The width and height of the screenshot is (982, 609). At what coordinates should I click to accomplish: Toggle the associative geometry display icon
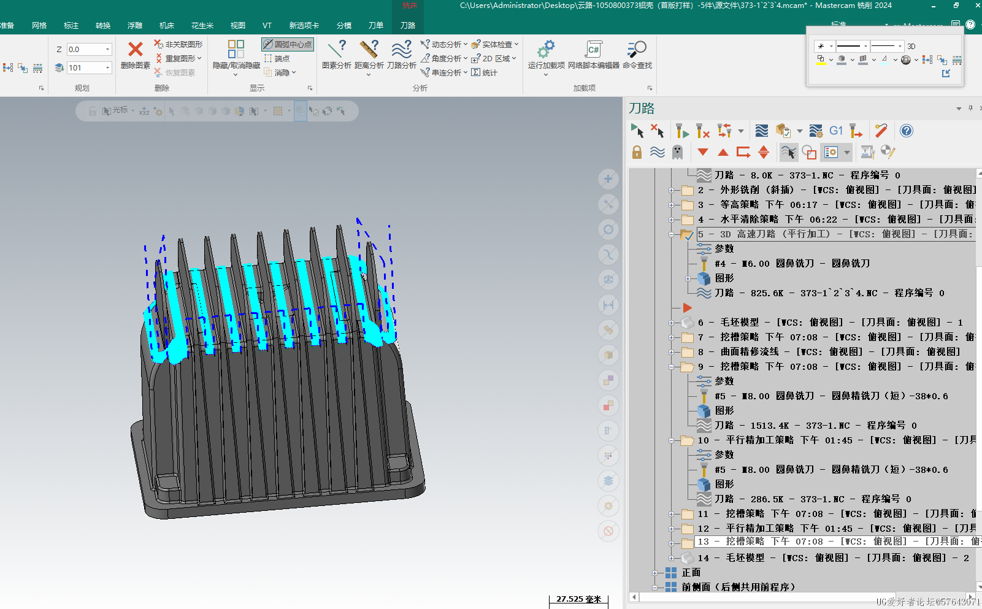click(x=810, y=152)
